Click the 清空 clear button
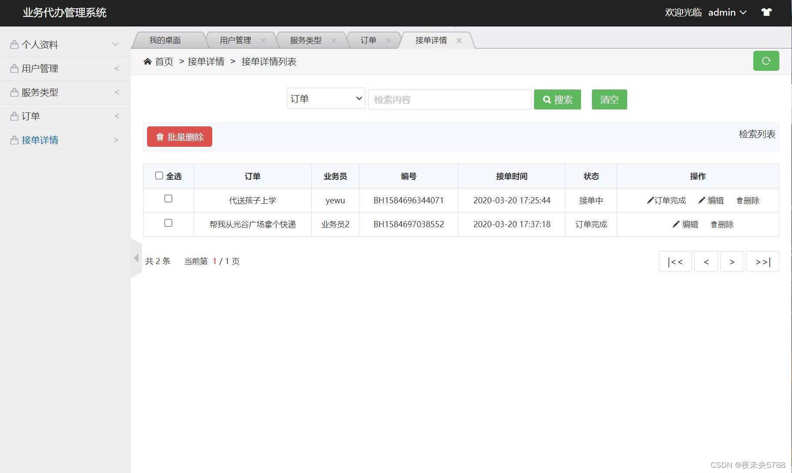 click(609, 99)
